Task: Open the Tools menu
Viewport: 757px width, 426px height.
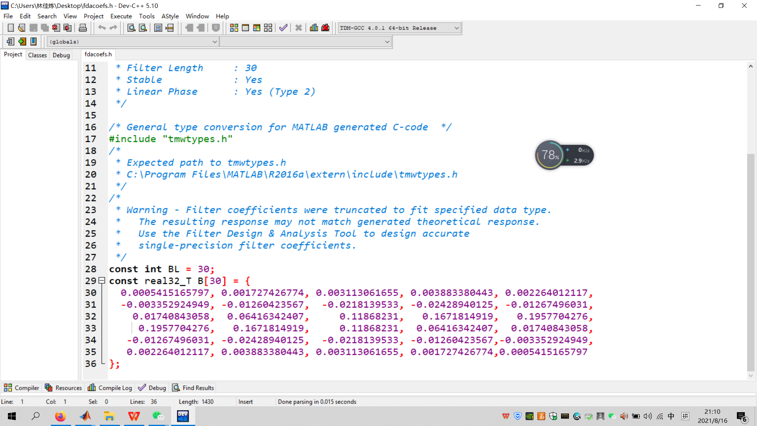Action: coord(146,16)
